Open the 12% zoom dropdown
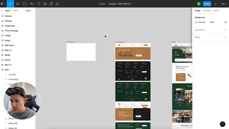This screenshot has height=129, width=229. (224, 4)
